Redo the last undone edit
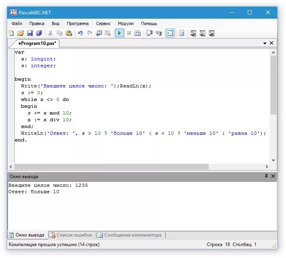This screenshot has width=286, height=258. [x=90, y=33]
